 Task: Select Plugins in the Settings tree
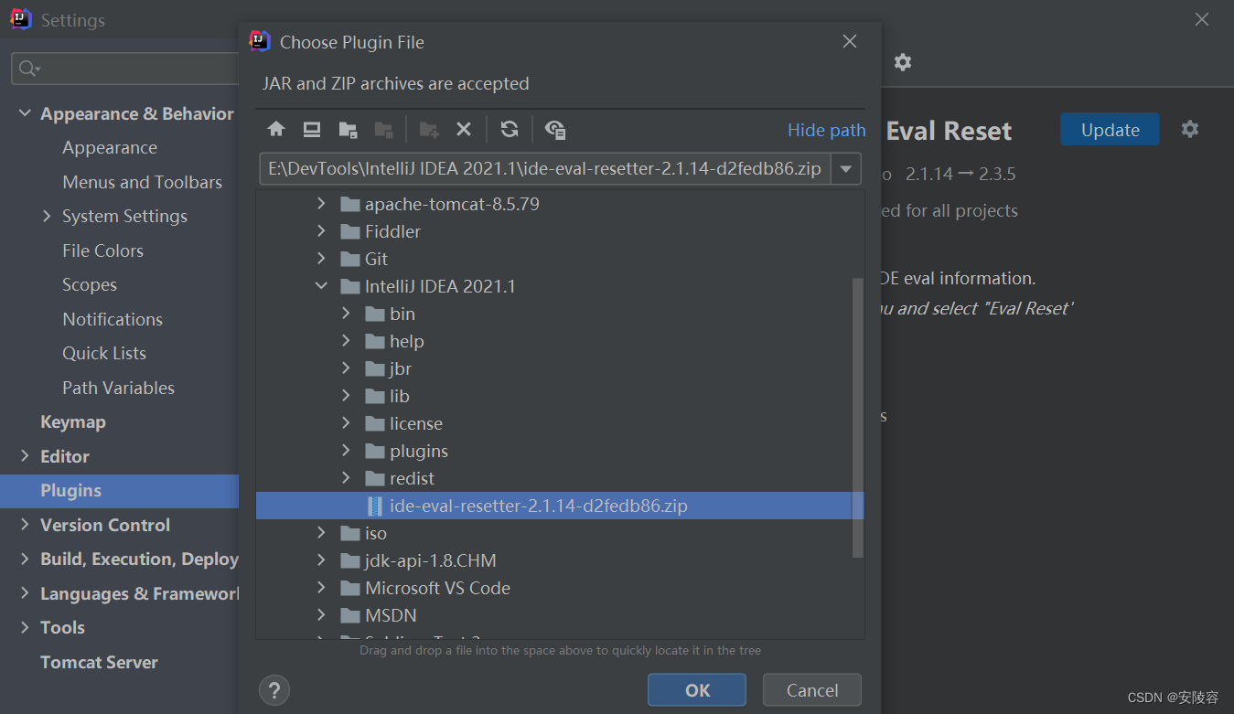(119, 491)
